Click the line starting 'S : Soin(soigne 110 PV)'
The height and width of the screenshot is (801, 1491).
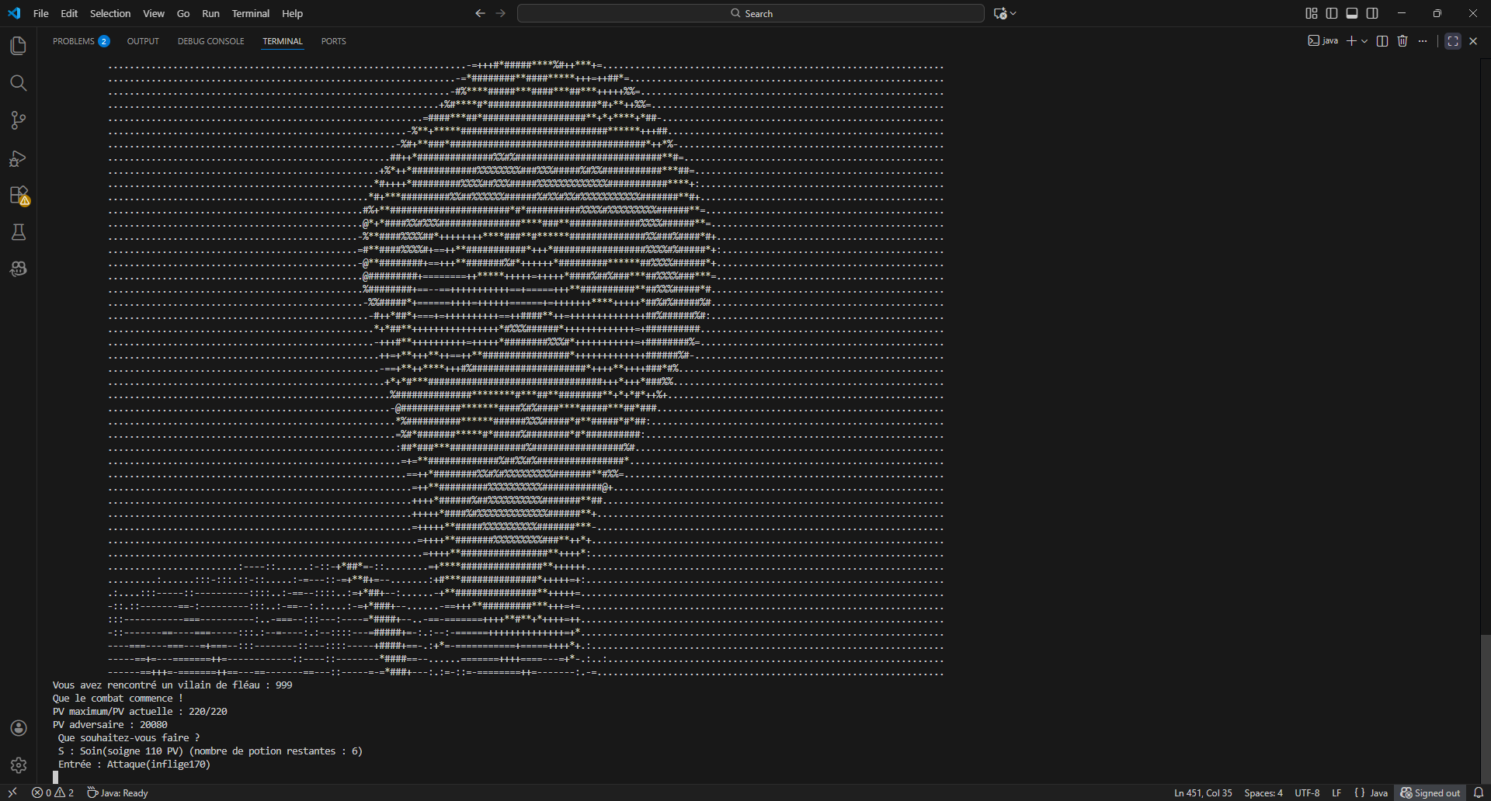[210, 751]
